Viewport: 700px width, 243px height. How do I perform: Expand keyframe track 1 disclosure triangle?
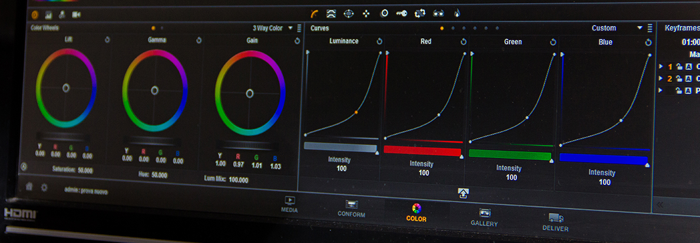661,66
